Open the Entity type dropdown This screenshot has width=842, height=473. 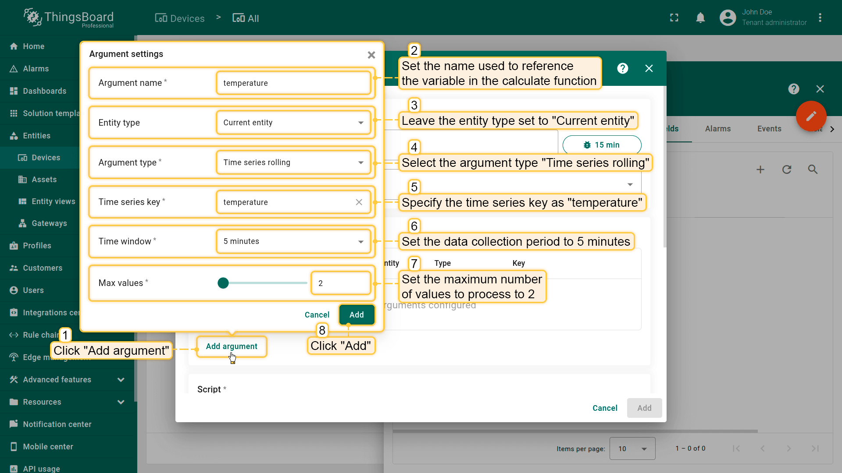click(x=293, y=123)
